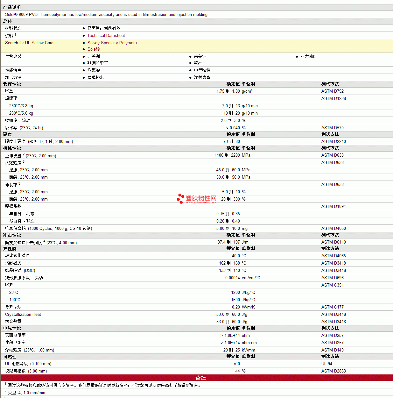
Task: Select the 注射成型 processing method
Action: click(x=202, y=77)
